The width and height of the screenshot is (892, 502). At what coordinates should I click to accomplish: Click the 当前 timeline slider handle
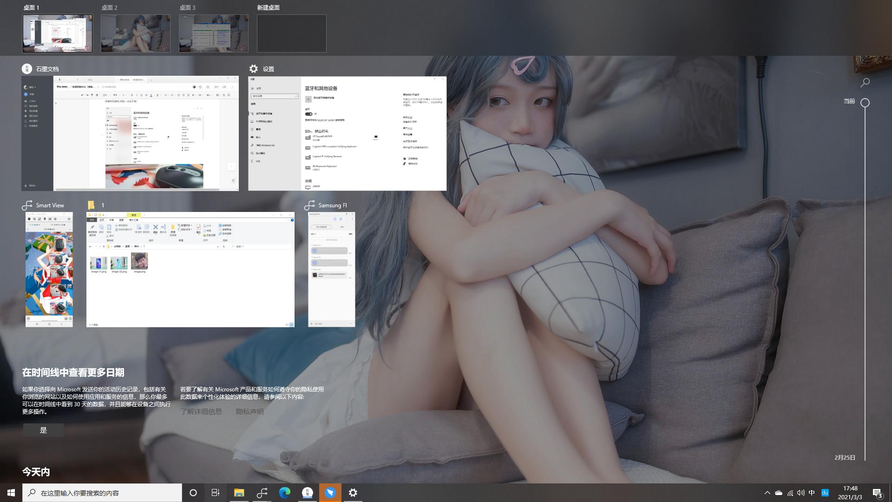pyautogui.click(x=865, y=103)
